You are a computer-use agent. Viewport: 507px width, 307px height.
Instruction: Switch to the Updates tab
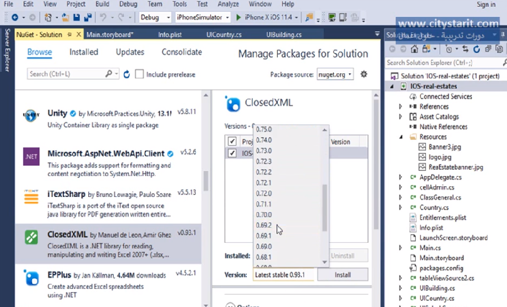tap(130, 52)
